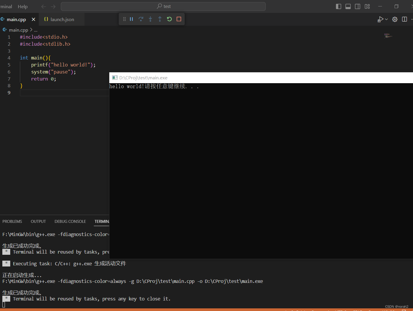Open the customize layout control
The image size is (413, 311).
coord(367,6)
